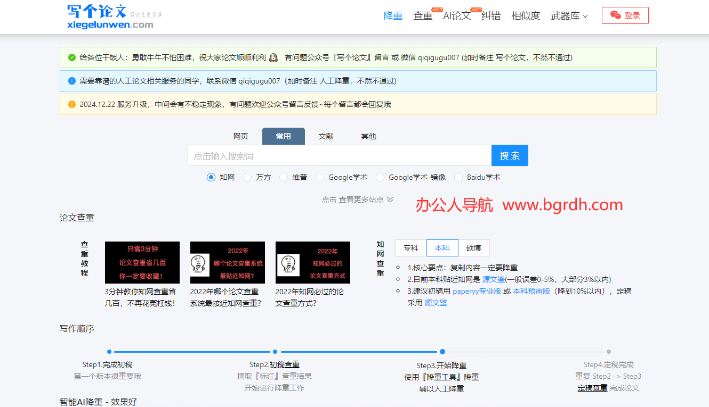This screenshot has width=709, height=407.
Task: Choose the Baidu学术 radio option
Action: point(458,177)
